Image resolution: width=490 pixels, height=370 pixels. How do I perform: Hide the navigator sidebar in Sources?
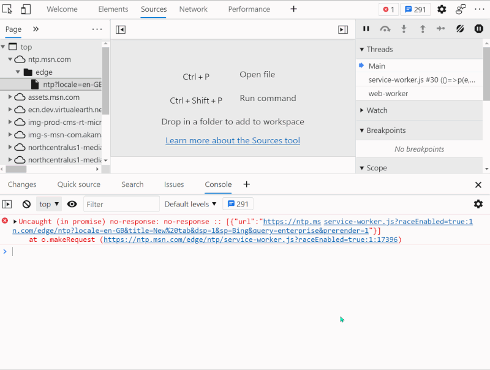click(119, 29)
